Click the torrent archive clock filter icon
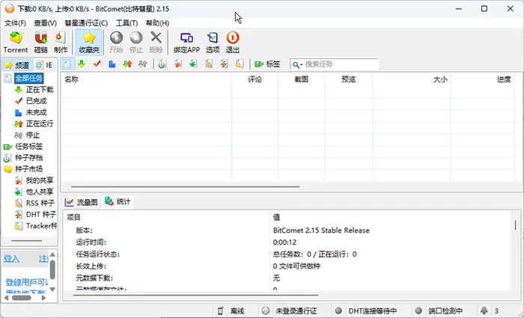This screenshot has width=524, height=318. (162, 64)
